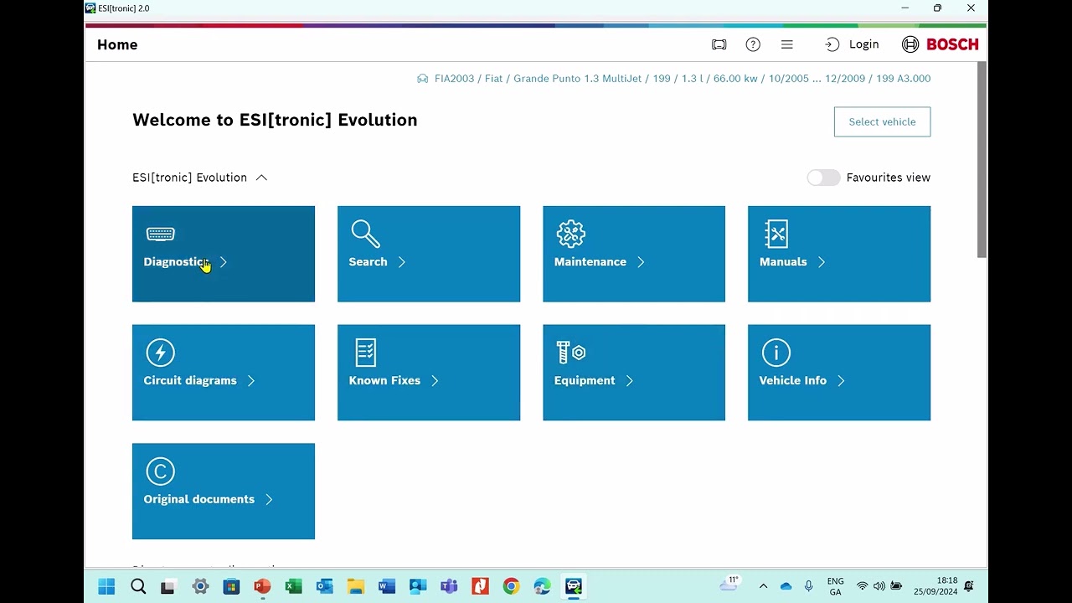This screenshot has width=1072, height=603.
Task: Click the Fiat Grande Punto vehicle breadcrumb
Action: pos(683,79)
